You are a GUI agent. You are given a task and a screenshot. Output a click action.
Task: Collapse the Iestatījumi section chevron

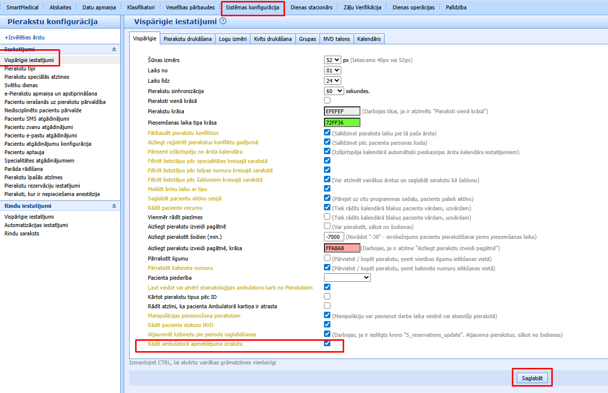point(114,50)
